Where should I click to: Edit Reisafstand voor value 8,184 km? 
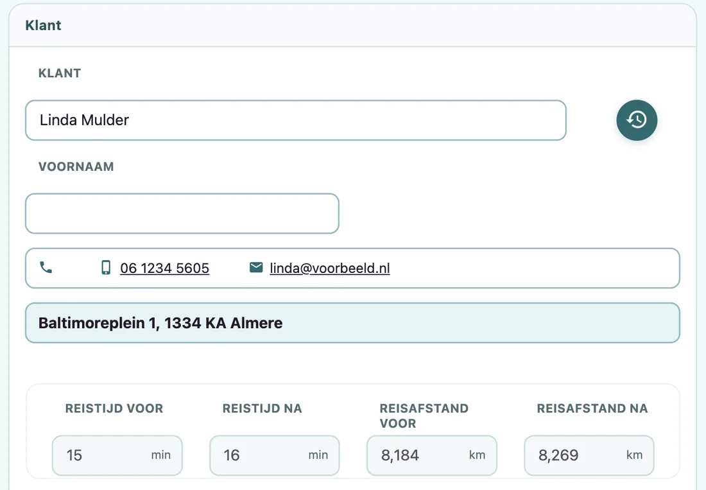tap(432, 455)
